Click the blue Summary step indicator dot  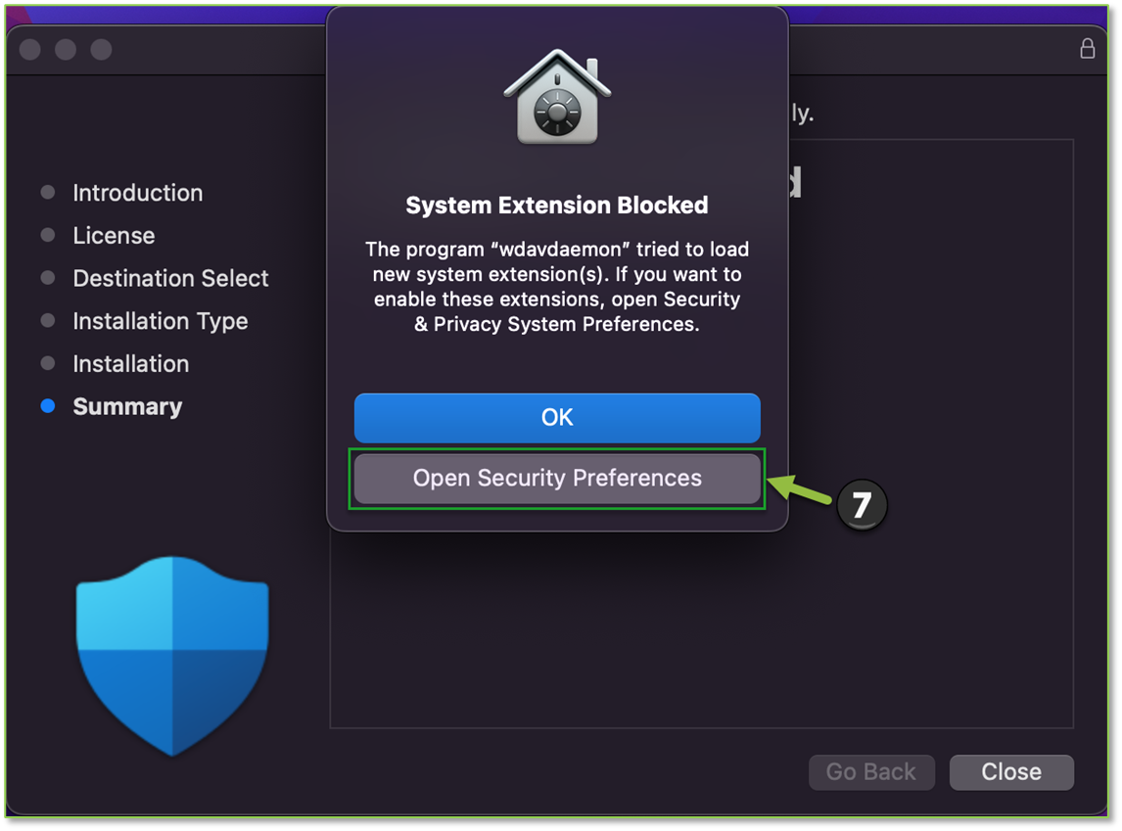[x=47, y=406]
